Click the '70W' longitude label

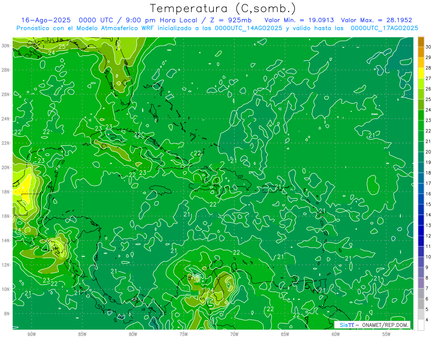point(234,334)
